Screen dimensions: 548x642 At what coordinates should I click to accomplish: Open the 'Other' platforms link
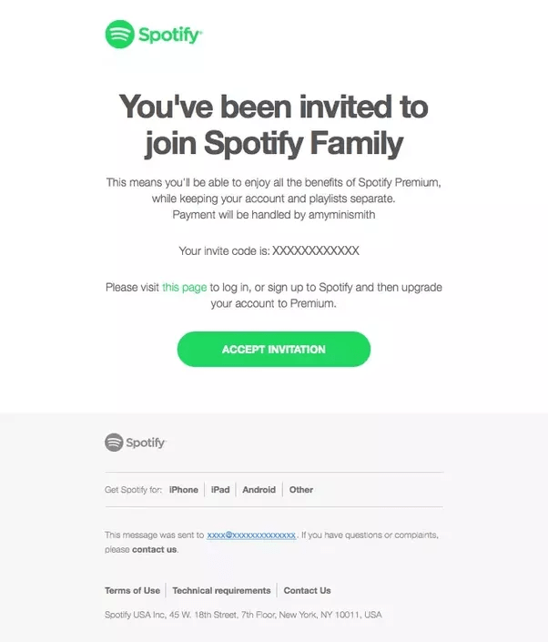(x=301, y=490)
